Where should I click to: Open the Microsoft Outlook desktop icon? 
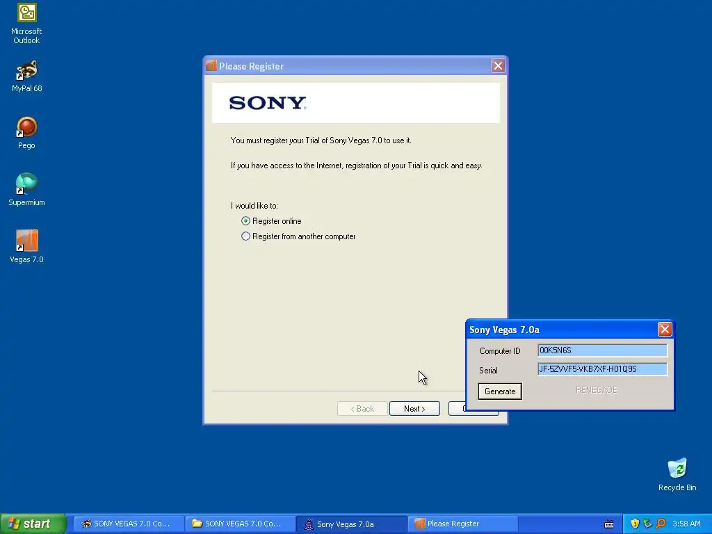(26, 24)
